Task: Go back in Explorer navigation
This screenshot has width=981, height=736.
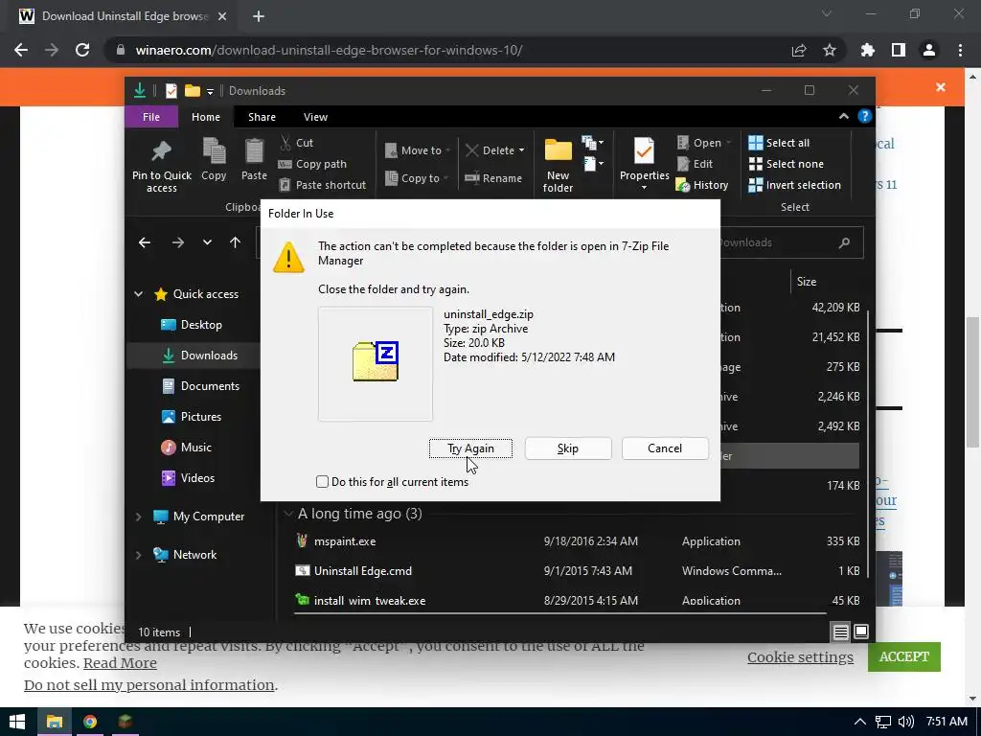Action: [145, 242]
